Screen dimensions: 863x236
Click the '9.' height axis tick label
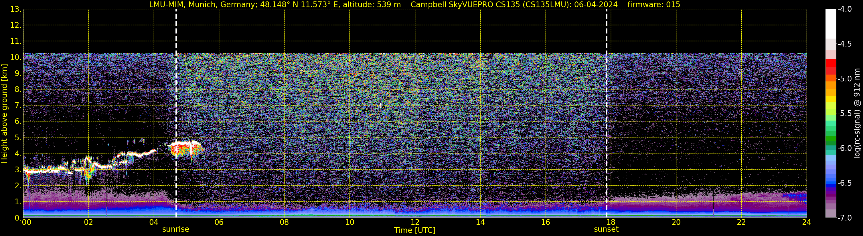(18, 73)
